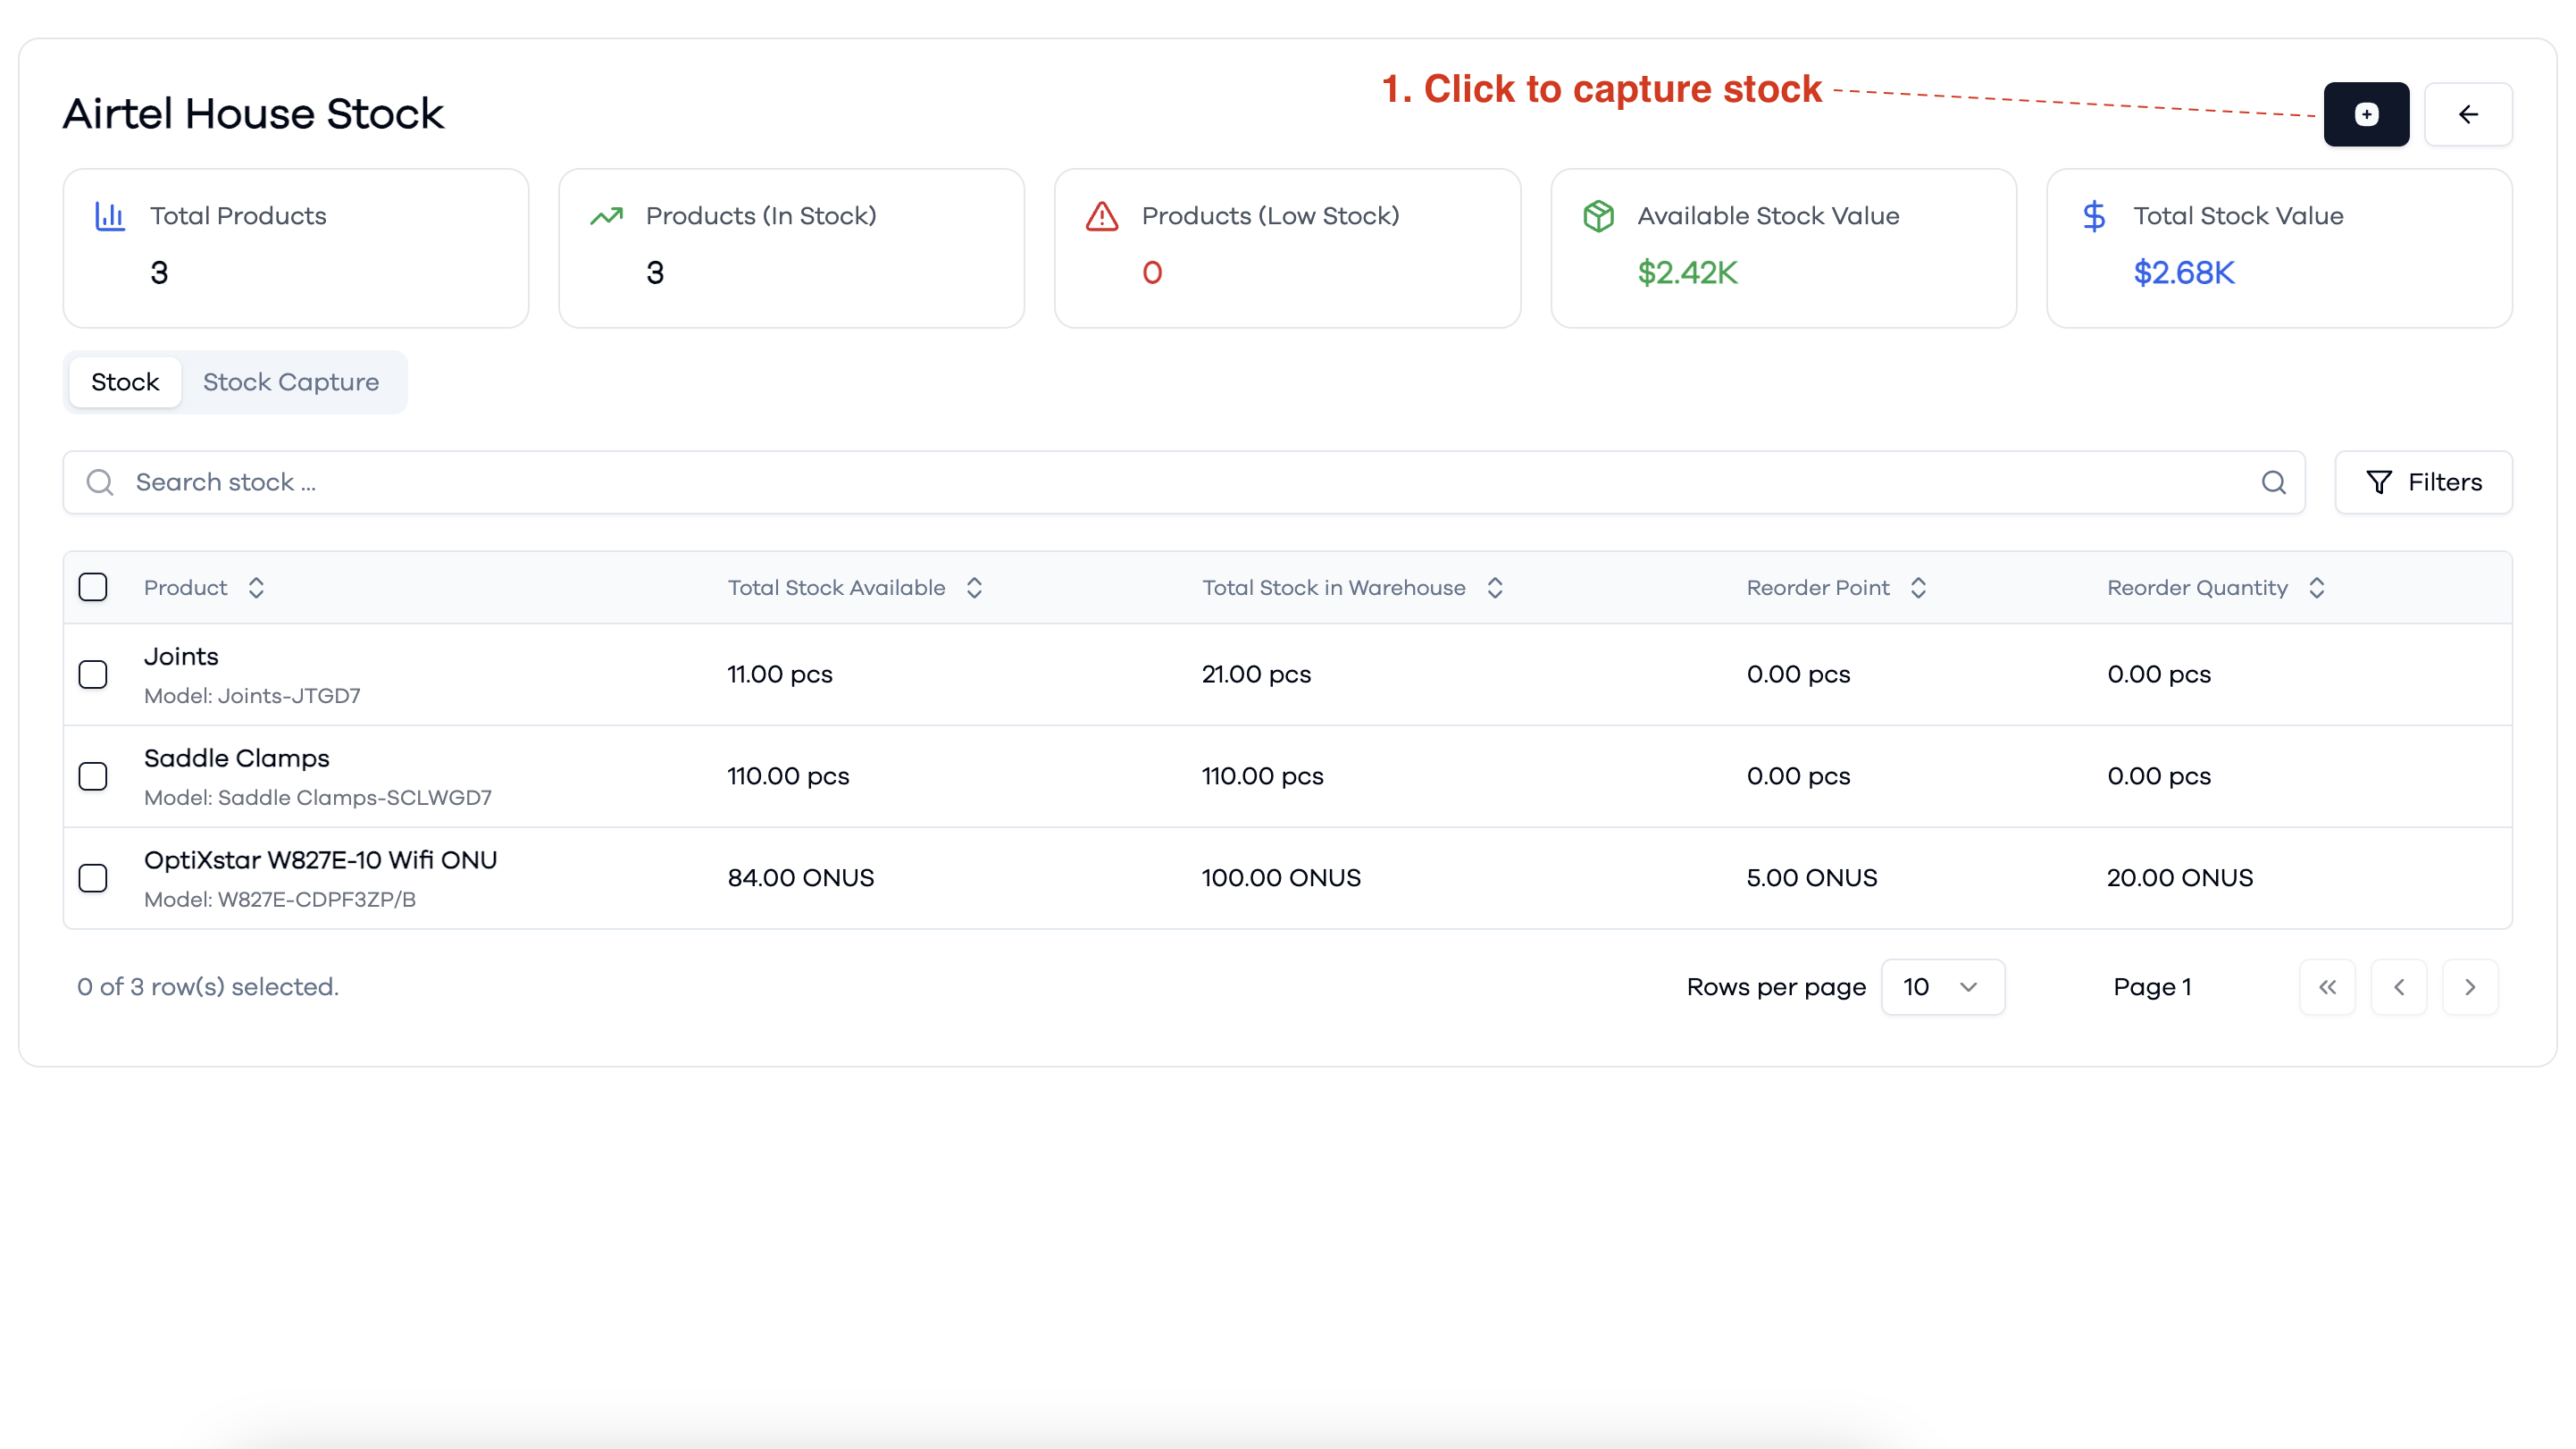Screen dimensions: 2576x1449
Task: Click the '0 of 3 row(s) selected' text
Action: [208, 987]
